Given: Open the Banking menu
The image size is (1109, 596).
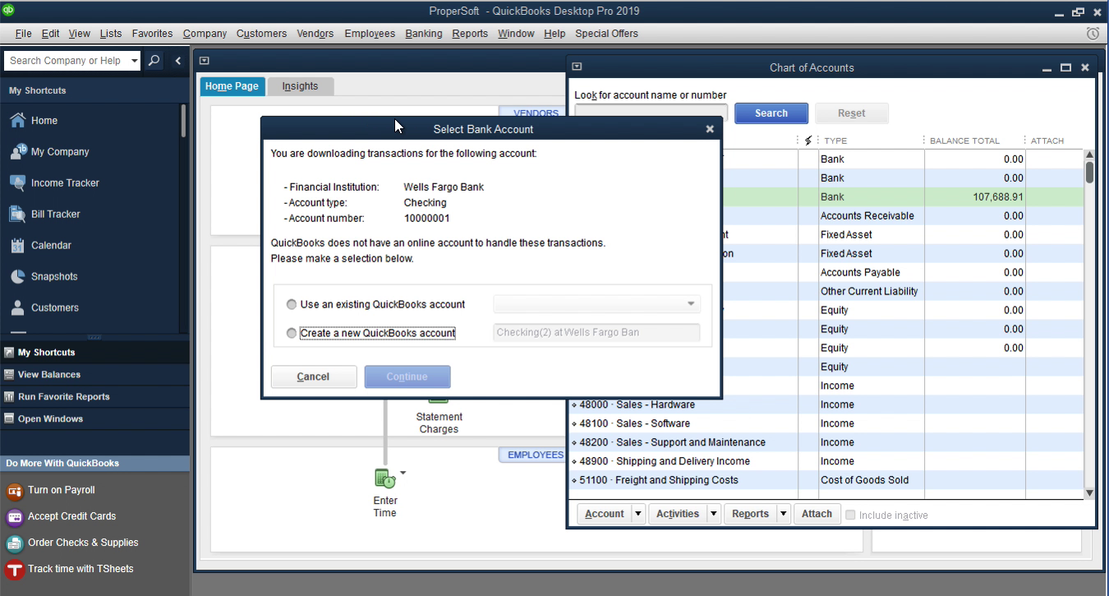Looking at the screenshot, I should [x=424, y=34].
